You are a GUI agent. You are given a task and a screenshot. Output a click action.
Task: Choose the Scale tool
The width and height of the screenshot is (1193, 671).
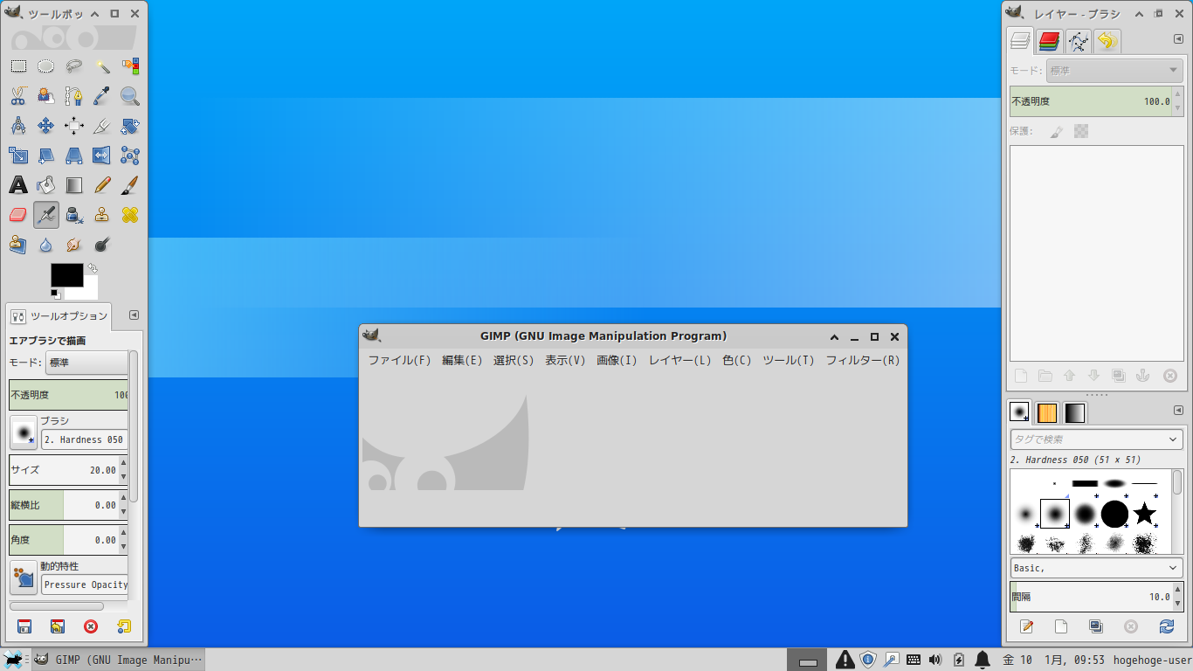(x=18, y=156)
